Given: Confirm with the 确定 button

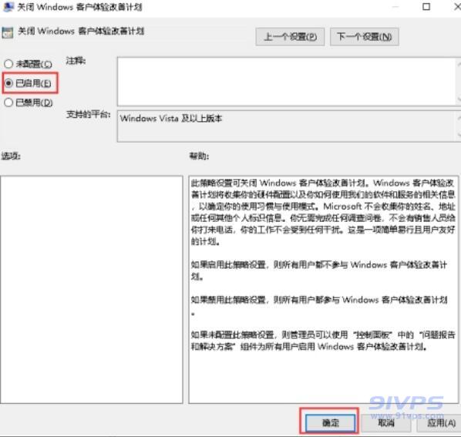Looking at the screenshot, I should point(330,422).
